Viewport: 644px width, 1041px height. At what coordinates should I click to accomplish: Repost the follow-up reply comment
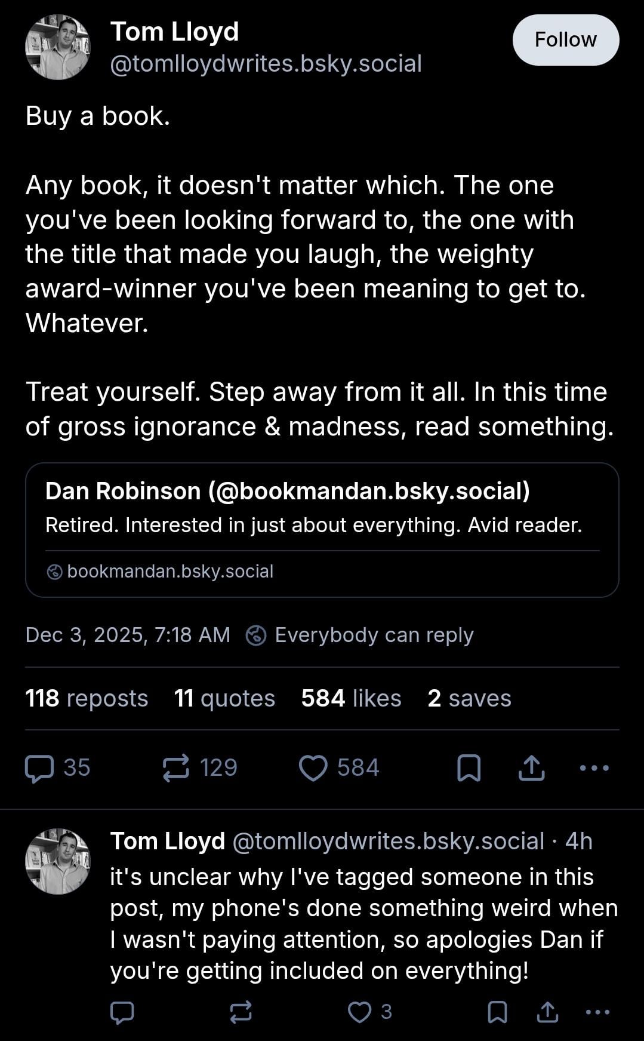[x=241, y=1012]
